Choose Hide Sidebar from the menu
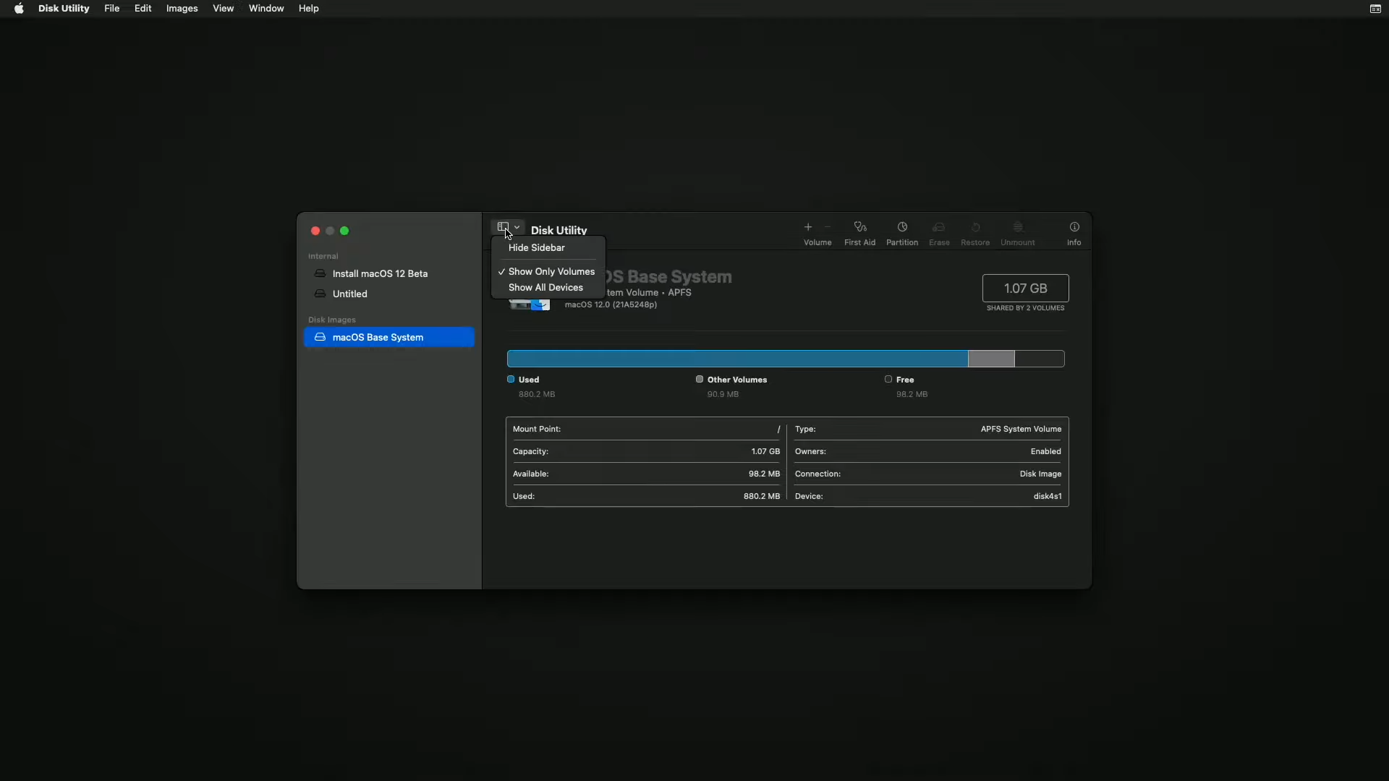The width and height of the screenshot is (1389, 781). point(536,247)
